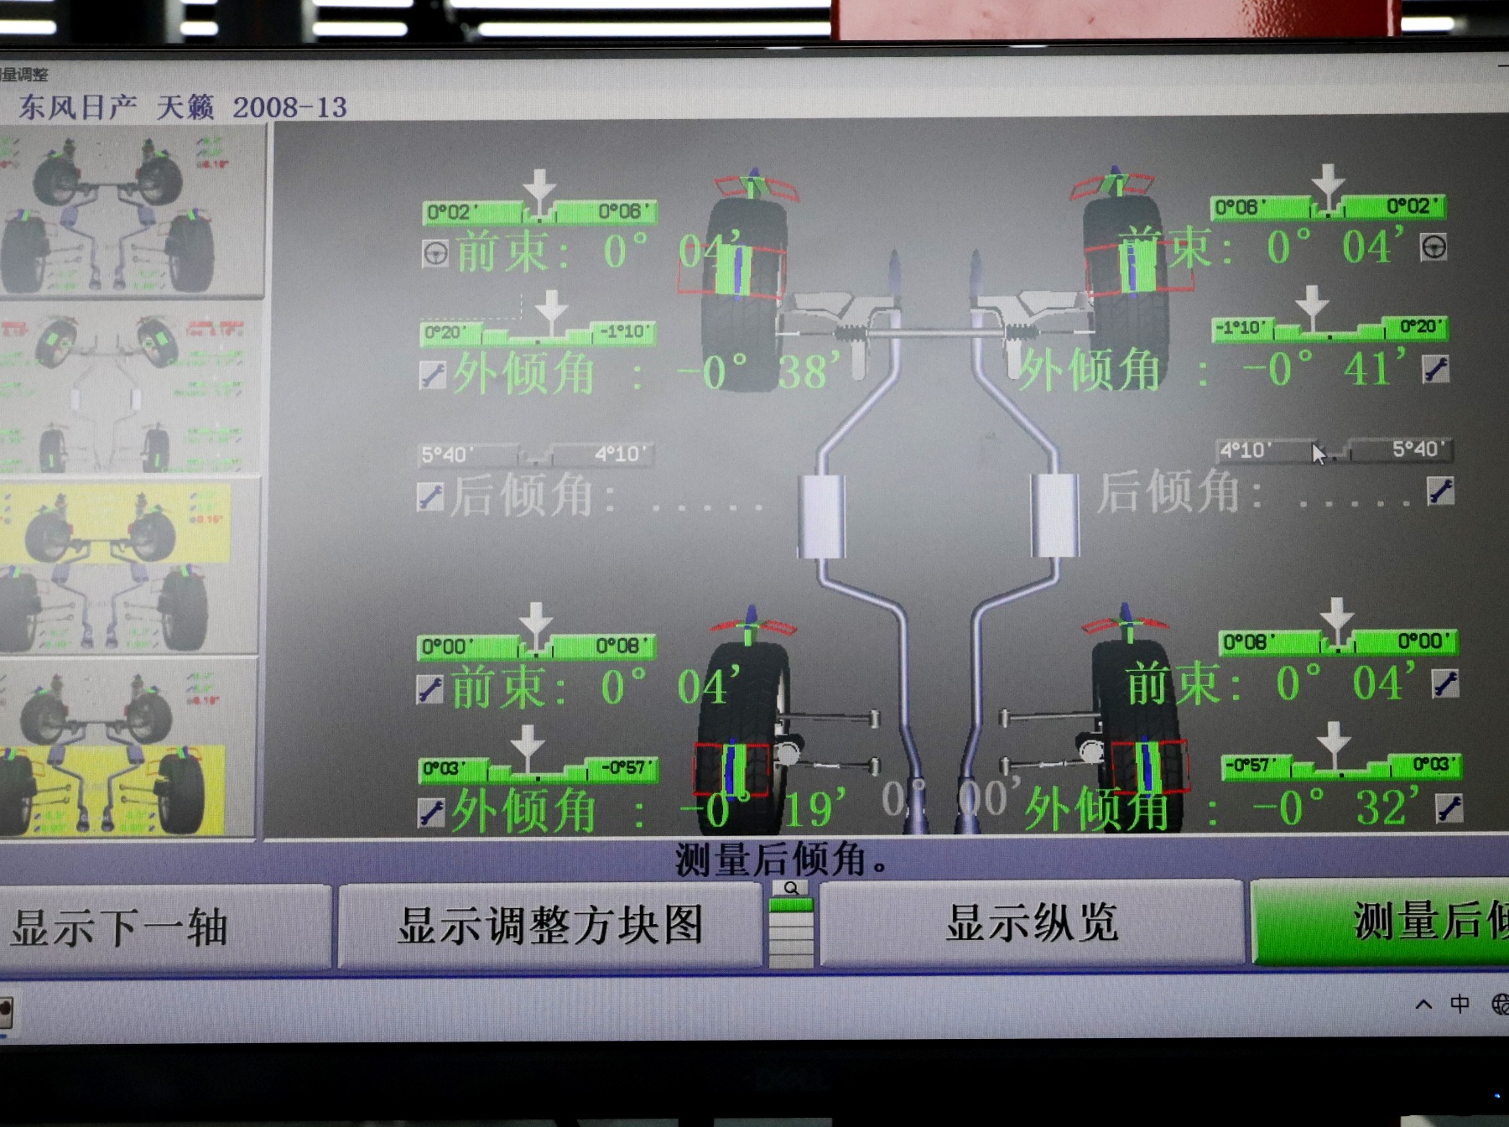1509x1127 pixels.
Task: Select the thumbnail with yellow-highlighted front axle
Action: click(x=128, y=566)
